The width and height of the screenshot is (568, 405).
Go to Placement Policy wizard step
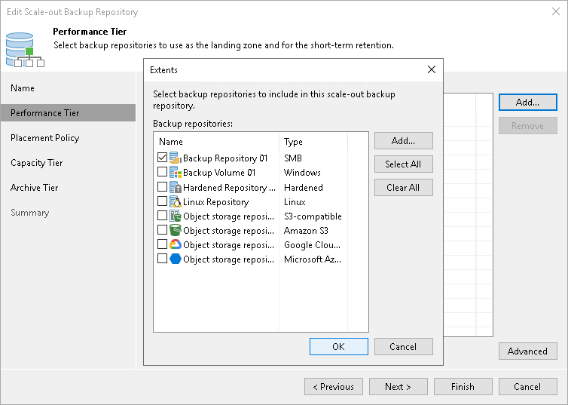pyautogui.click(x=45, y=138)
